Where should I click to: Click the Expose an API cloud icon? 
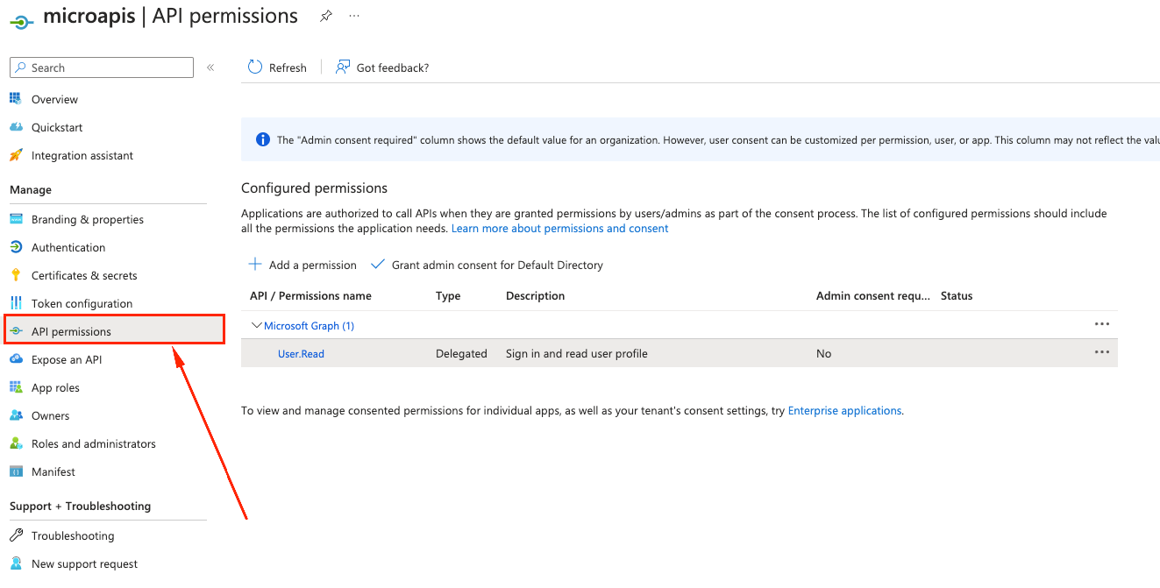[16, 359]
